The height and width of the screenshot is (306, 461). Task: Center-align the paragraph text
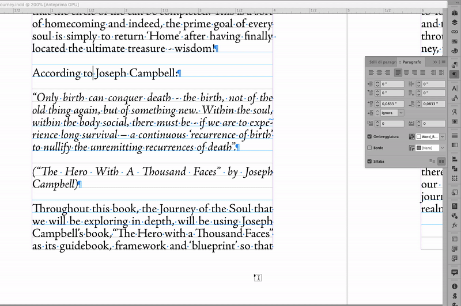379,72
